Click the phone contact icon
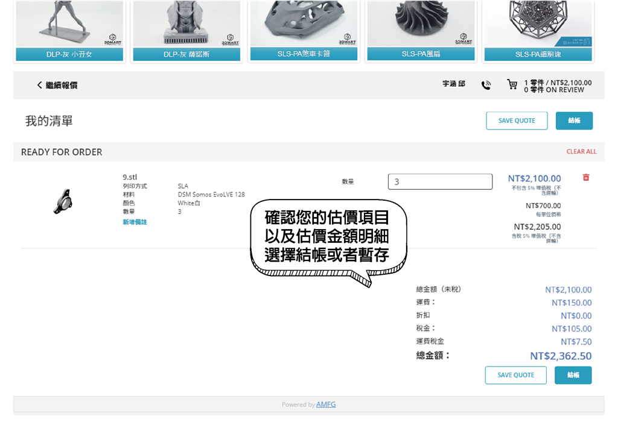Image resolution: width=618 pixels, height=434 pixels. point(486,85)
